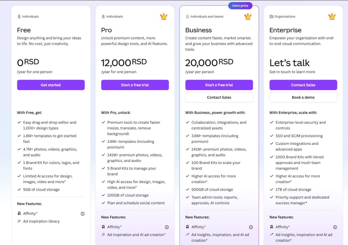Click the Organizations building icon on Enterprise card

pos(272,17)
